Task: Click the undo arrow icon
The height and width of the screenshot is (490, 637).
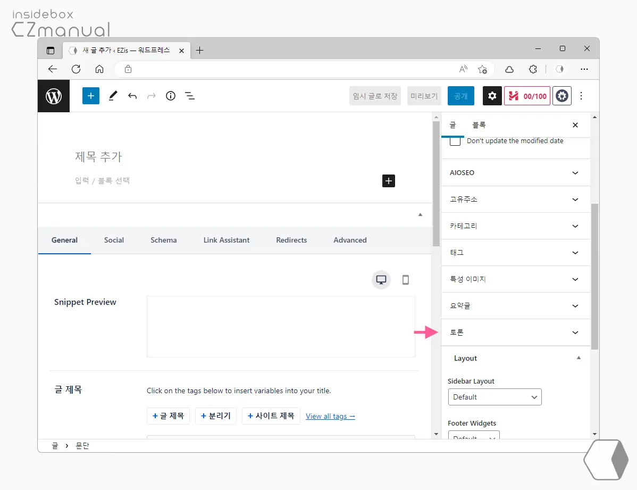Action: coord(132,96)
